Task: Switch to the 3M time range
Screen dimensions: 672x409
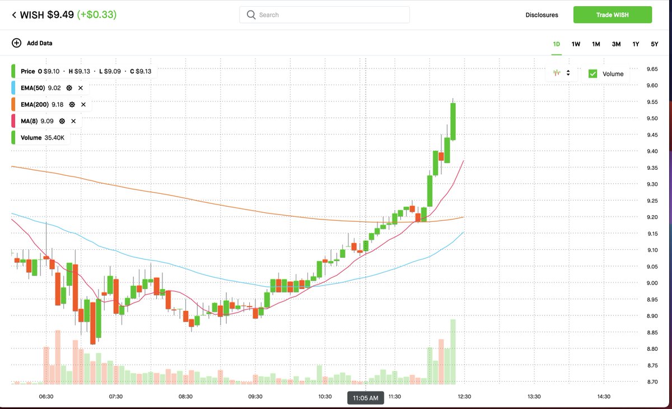Action: click(x=616, y=44)
